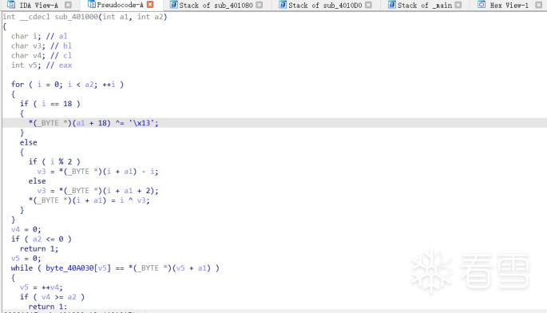Click the Stack of sub_4010D0 tab icon
Image resolution: width=547 pixels, height=313 pixels.
tap(283, 5)
